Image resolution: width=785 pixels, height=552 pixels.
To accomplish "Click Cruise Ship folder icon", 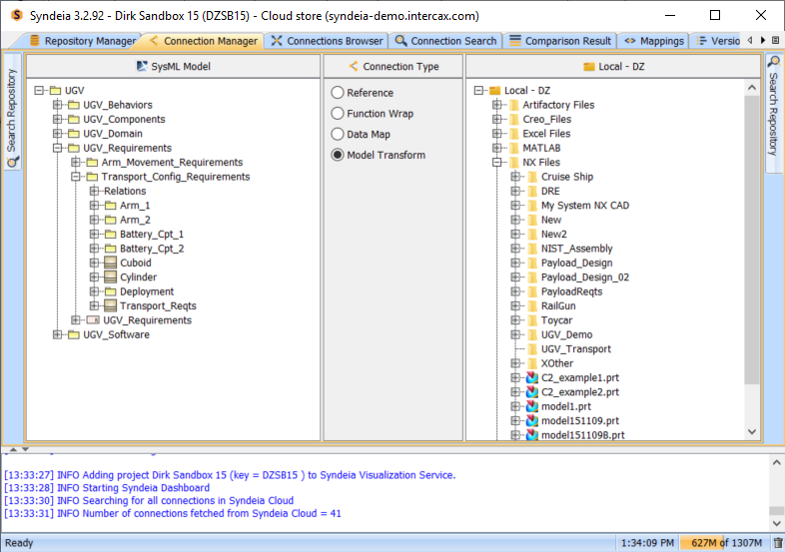I will tap(532, 177).
